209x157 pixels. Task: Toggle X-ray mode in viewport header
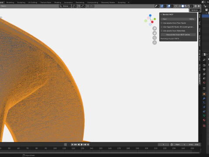pyautogui.click(x=176, y=6)
